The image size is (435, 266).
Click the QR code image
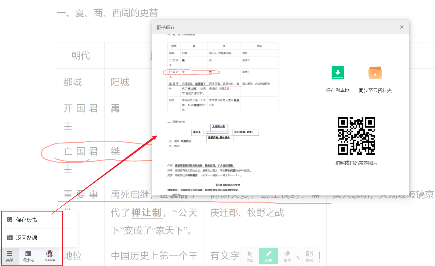pyautogui.click(x=356, y=136)
